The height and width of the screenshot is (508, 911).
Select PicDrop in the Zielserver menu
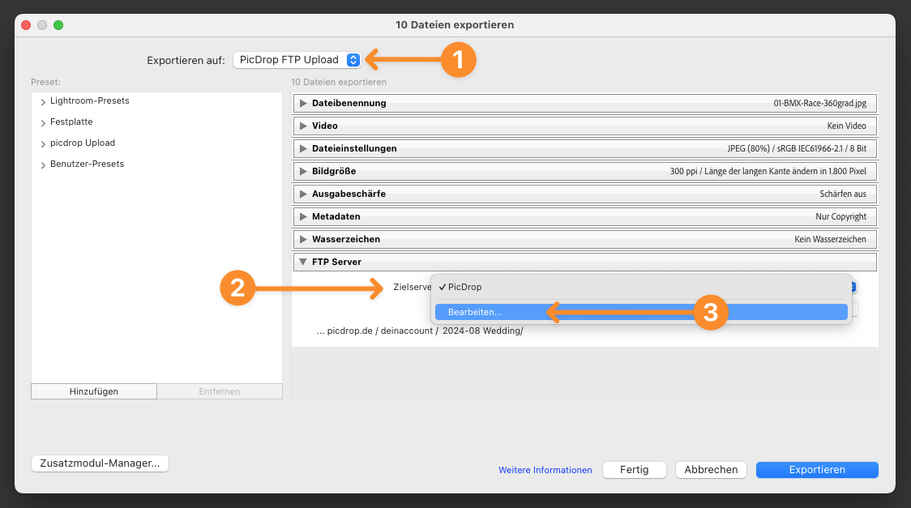[641, 287]
